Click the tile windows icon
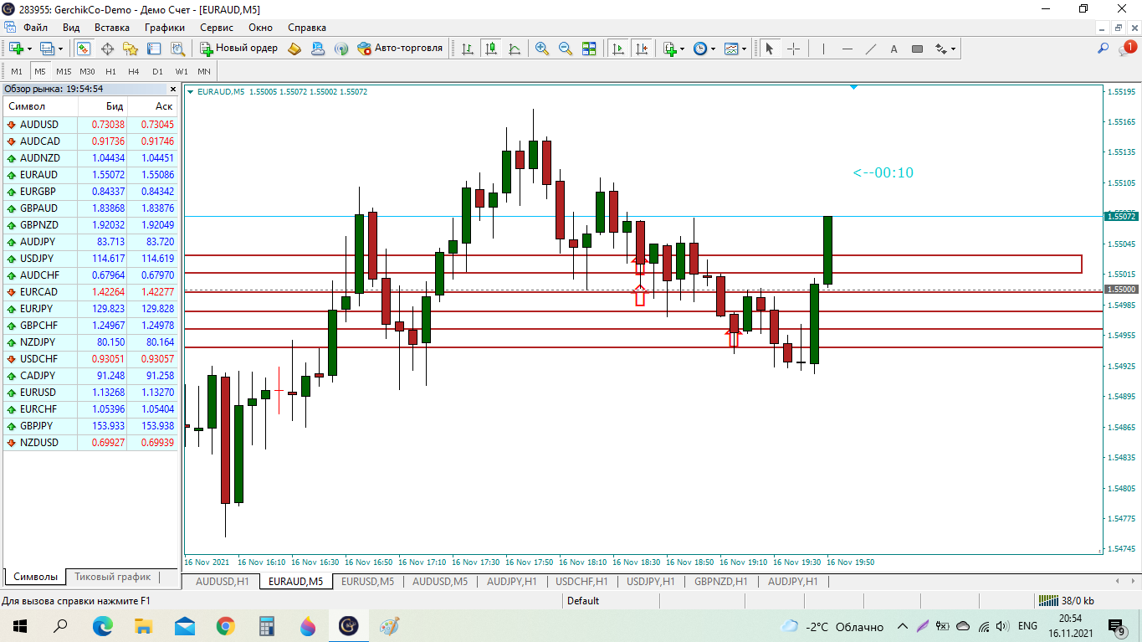1142x642 pixels. coord(590,49)
